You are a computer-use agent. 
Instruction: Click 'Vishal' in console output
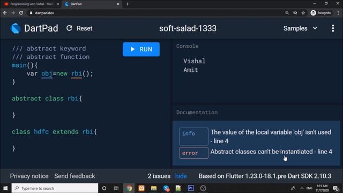coord(194,61)
